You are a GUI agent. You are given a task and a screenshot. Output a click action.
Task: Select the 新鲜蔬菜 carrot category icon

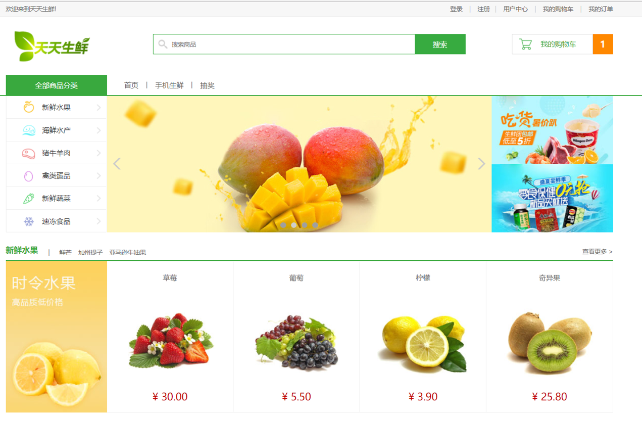pyautogui.click(x=29, y=199)
